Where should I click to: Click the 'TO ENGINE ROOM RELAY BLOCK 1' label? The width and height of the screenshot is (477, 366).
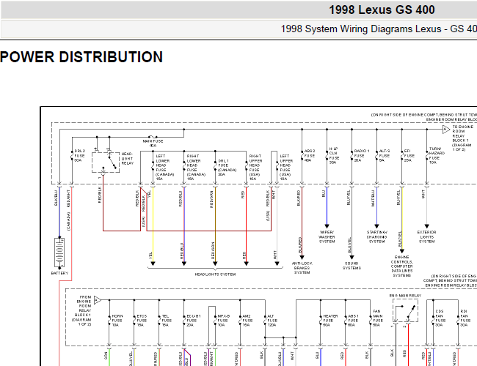[x=462, y=138]
